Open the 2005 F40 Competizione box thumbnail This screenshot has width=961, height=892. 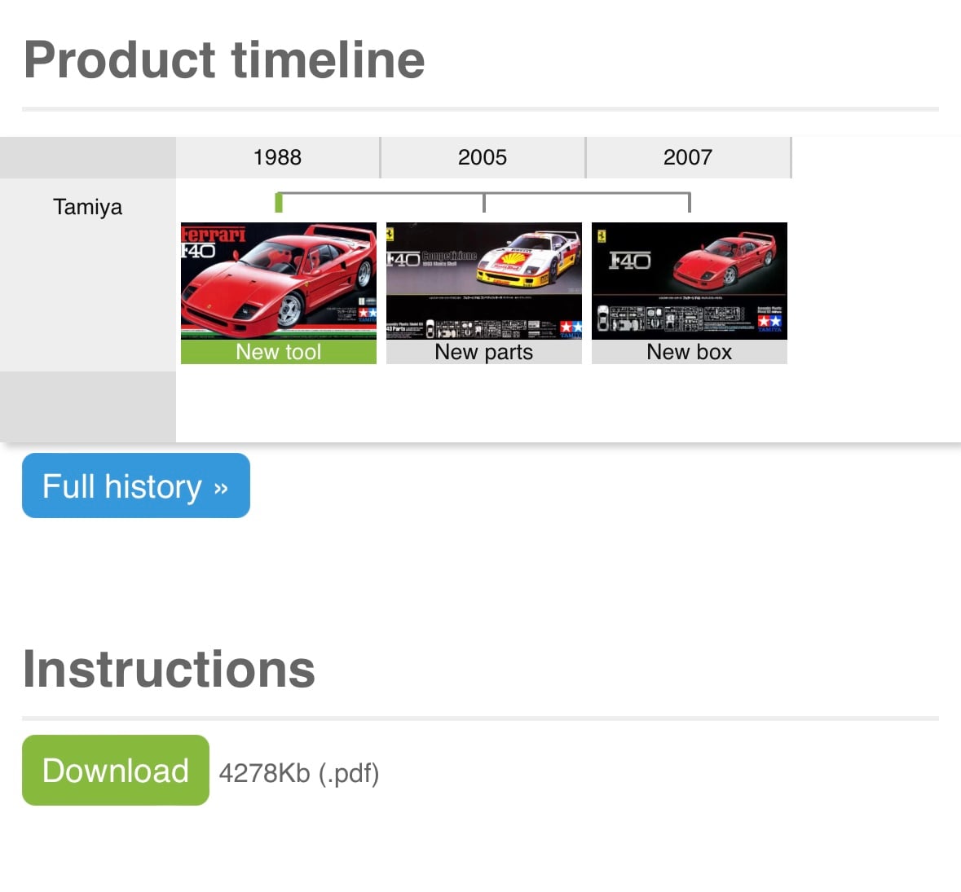(483, 280)
